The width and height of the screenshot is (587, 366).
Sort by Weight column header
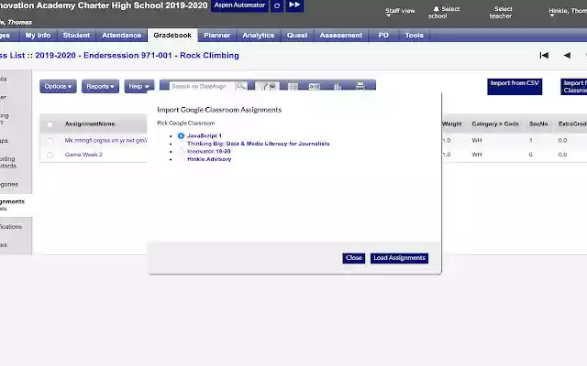452,124
